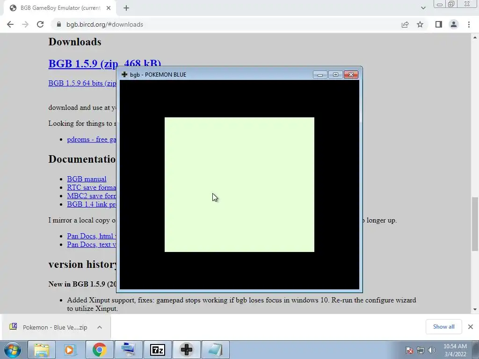Close the downloads bar
479x359 pixels.
[x=471, y=327]
